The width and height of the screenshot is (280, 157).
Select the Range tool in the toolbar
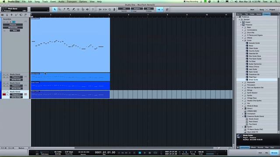[59, 10]
